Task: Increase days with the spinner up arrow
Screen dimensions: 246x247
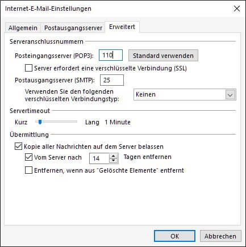Action: 114,156
